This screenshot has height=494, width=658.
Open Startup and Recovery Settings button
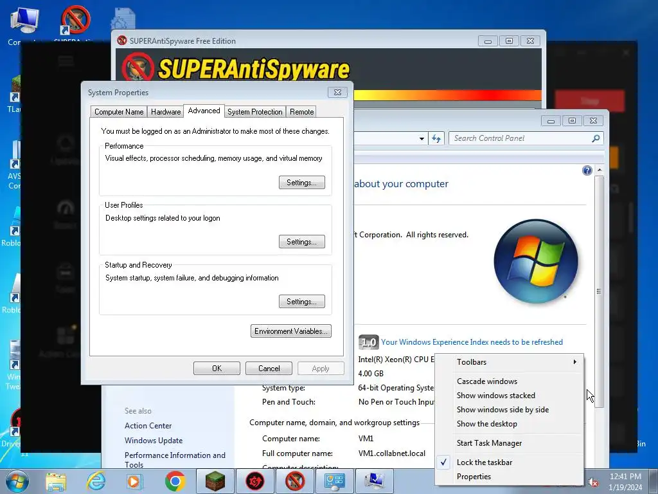tap(302, 301)
